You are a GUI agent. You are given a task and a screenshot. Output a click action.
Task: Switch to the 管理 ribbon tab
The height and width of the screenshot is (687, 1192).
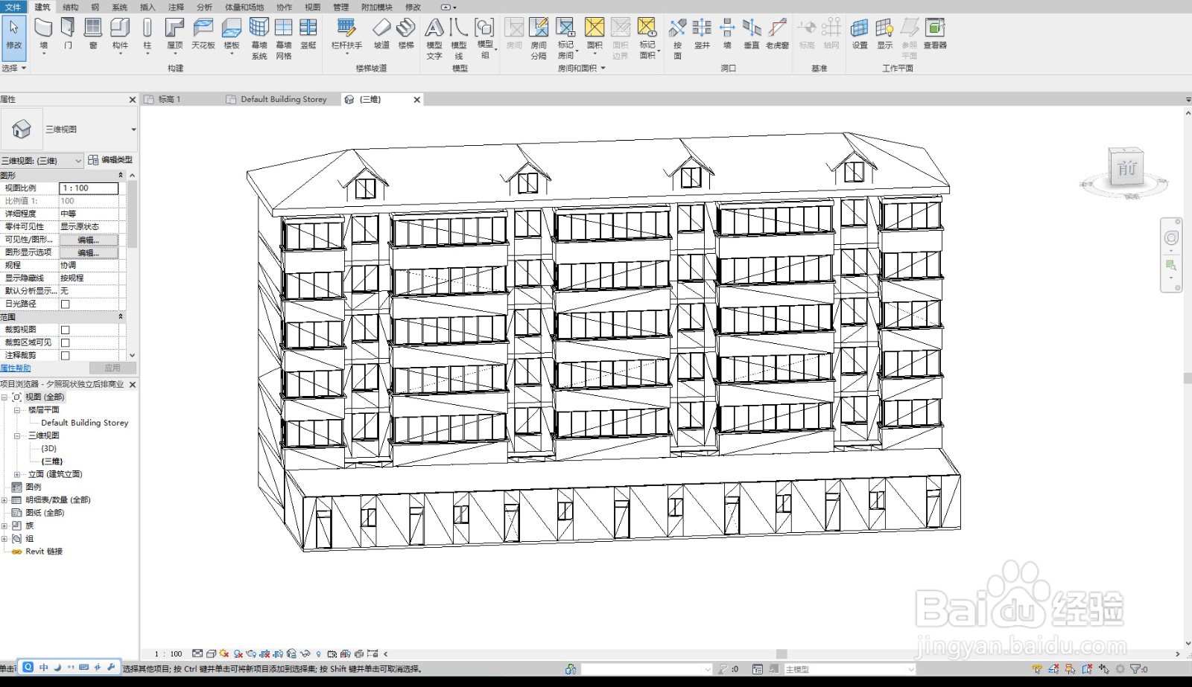[340, 7]
